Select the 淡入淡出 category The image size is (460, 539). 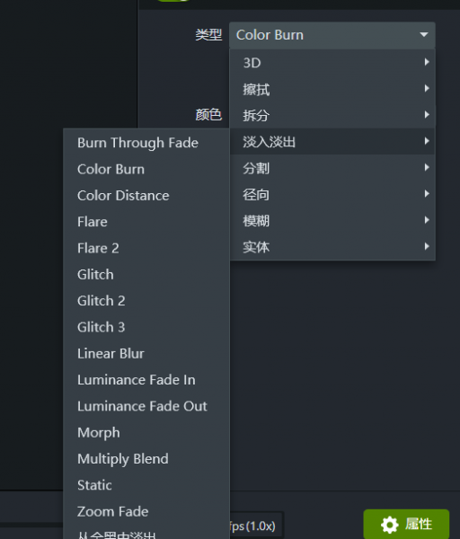click(332, 142)
